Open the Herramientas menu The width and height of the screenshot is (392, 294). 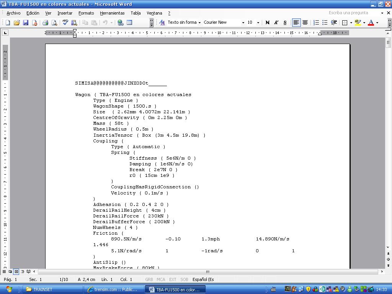[x=112, y=13]
